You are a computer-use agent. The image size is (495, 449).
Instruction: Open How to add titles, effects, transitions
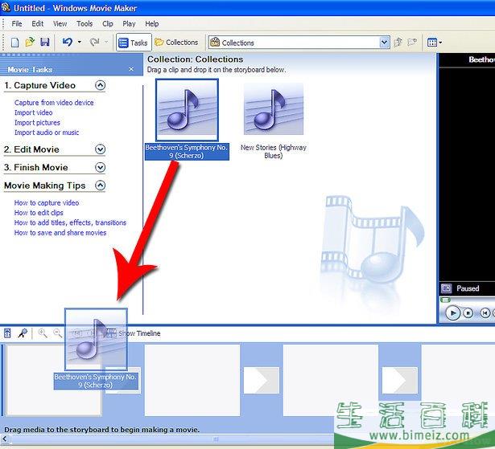(70, 222)
